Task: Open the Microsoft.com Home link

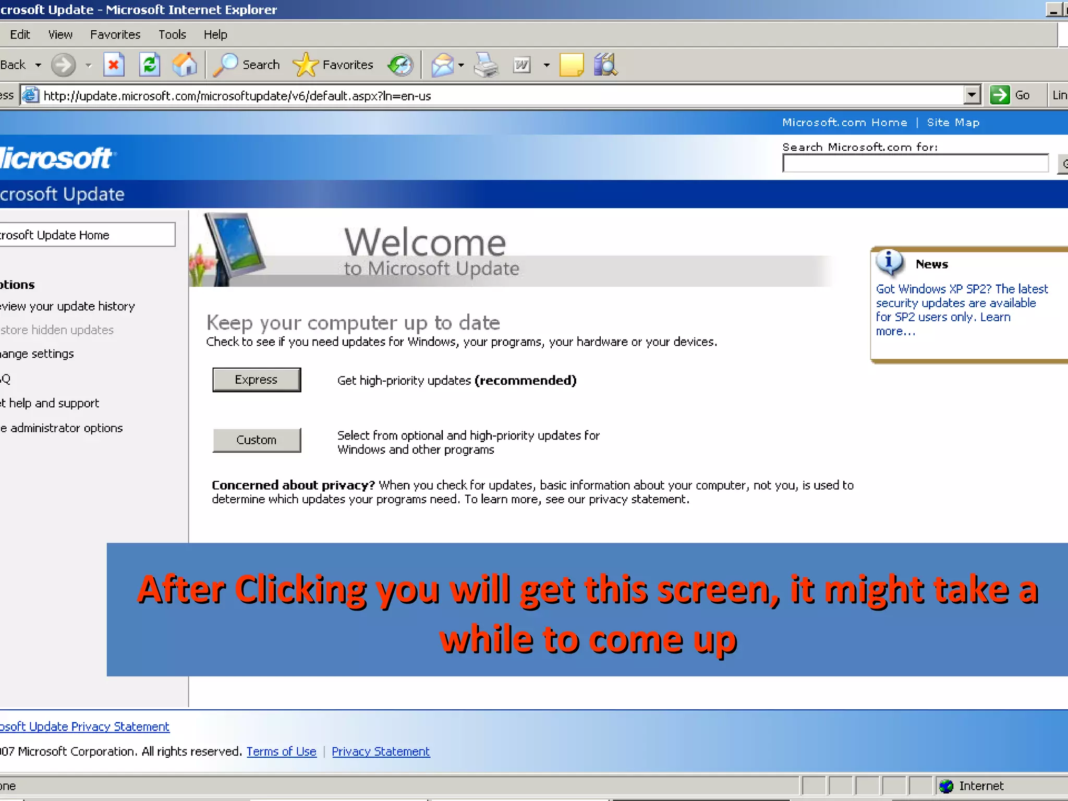Action: pos(845,123)
